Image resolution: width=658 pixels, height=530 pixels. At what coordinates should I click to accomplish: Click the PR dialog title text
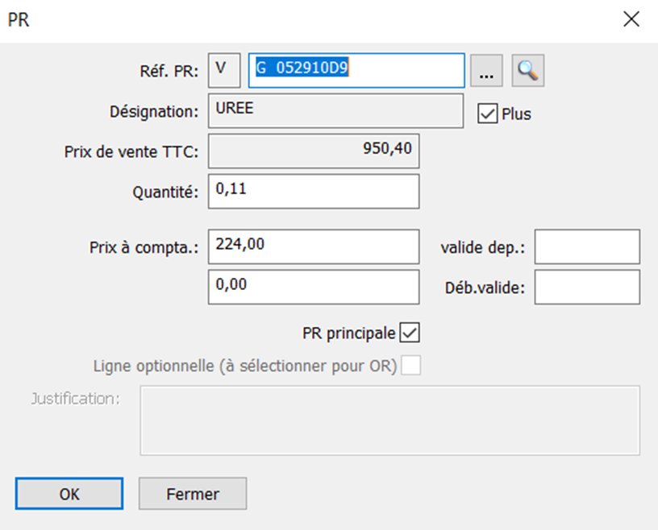pos(19,19)
